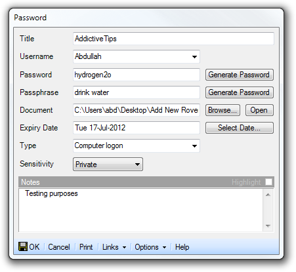Click the floppy disk save icon
This screenshot has height=272, width=296.
click(x=23, y=246)
